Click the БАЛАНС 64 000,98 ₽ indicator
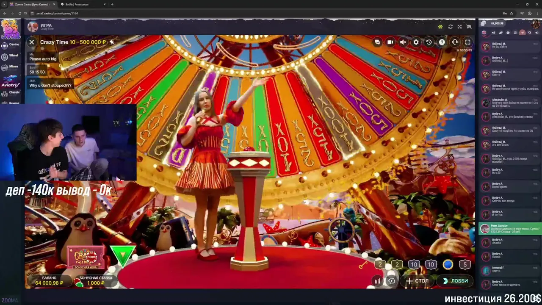Viewport: 542px width, 305px height. pos(49,281)
